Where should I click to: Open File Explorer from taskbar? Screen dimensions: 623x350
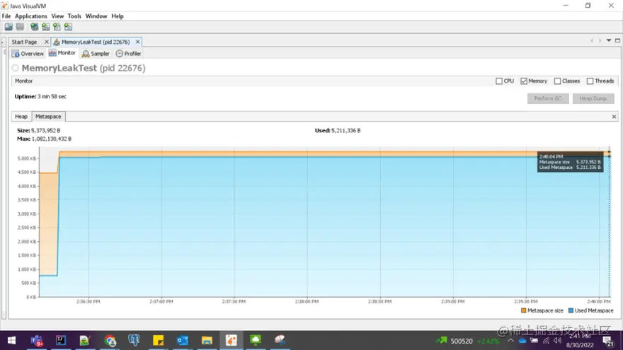click(207, 341)
